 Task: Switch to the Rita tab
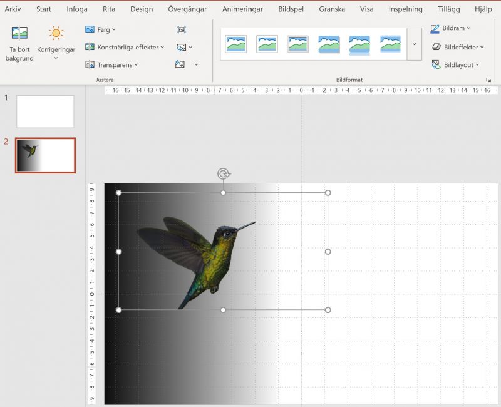coord(108,9)
